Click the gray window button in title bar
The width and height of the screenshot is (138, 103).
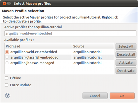(x=9, y=3)
